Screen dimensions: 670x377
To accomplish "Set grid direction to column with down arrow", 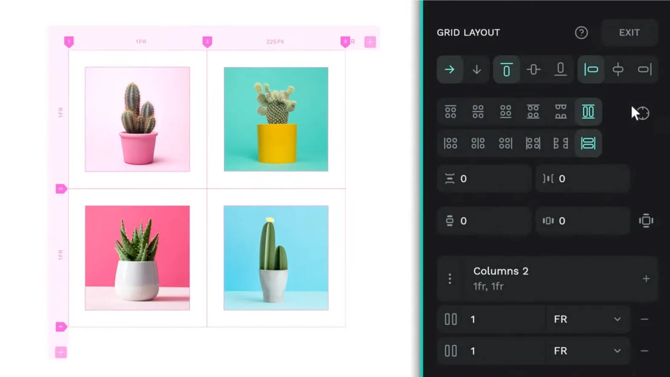I will [477, 69].
